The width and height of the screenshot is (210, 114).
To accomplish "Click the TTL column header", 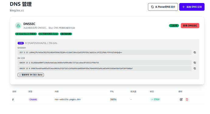I will click(x=112, y=92).
